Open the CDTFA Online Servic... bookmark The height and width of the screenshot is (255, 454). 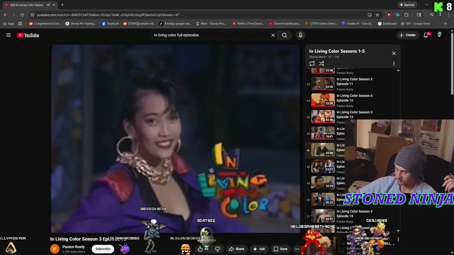321,24
